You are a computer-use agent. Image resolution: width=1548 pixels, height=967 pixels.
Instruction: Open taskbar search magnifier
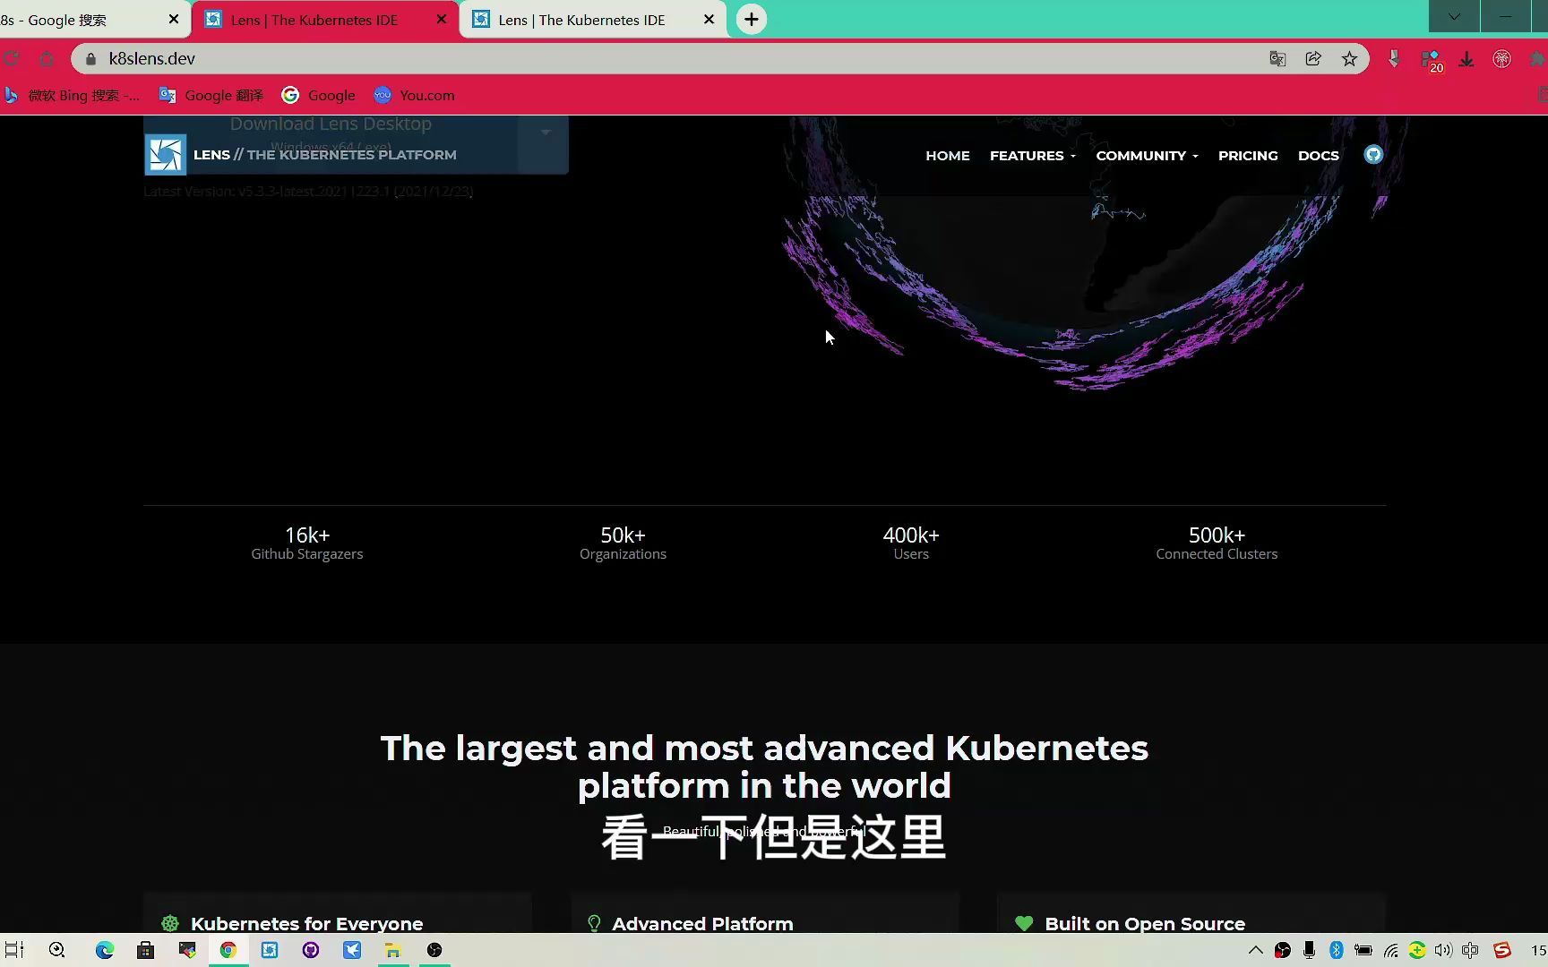pyautogui.click(x=56, y=950)
